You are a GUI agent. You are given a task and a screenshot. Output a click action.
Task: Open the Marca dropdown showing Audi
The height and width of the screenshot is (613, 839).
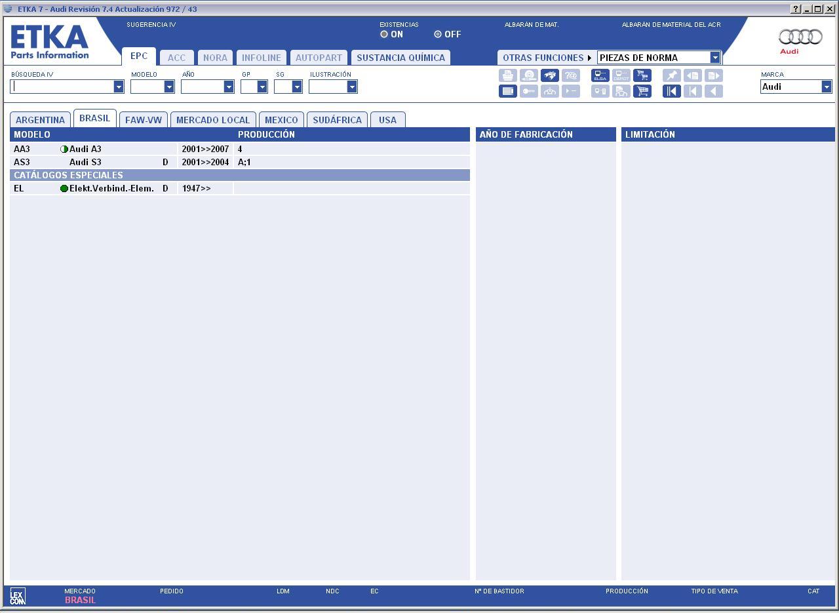[827, 87]
